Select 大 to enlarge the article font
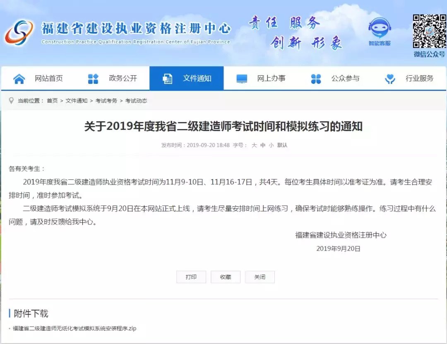 [254, 146]
